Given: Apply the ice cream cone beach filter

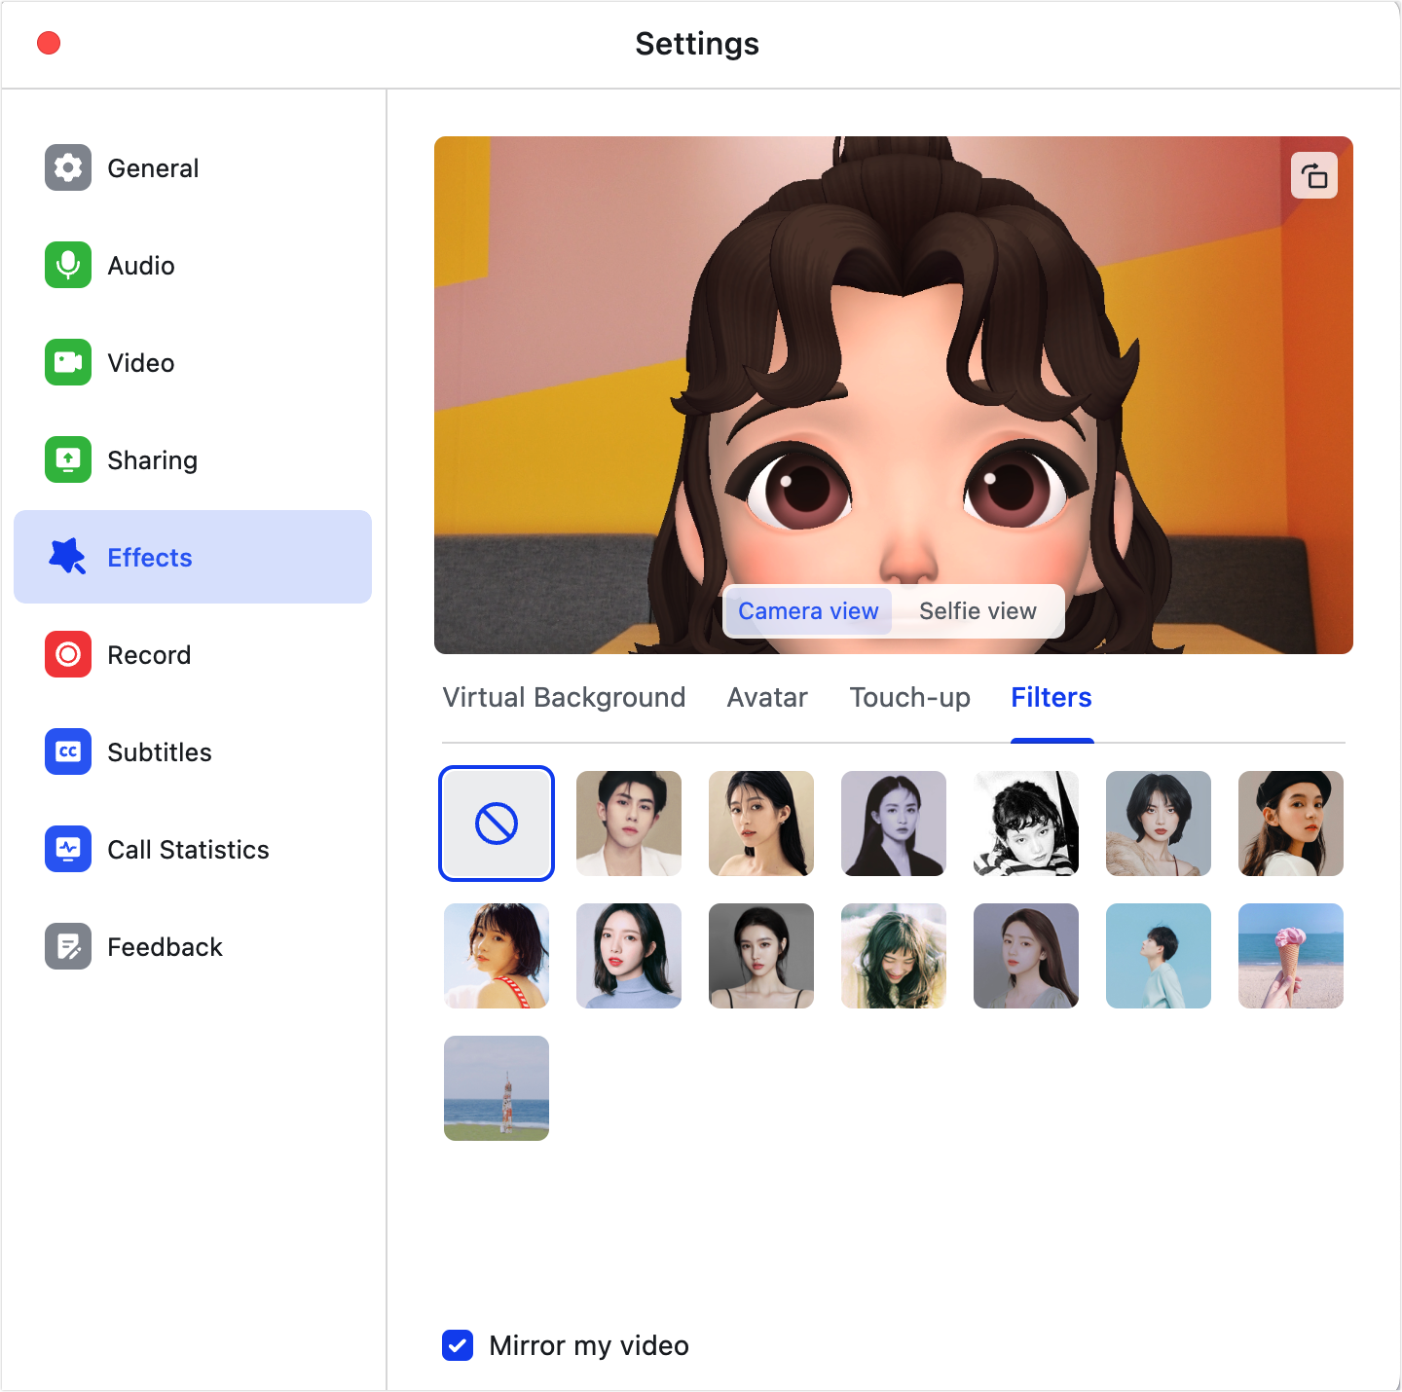Looking at the screenshot, I should [1291, 956].
